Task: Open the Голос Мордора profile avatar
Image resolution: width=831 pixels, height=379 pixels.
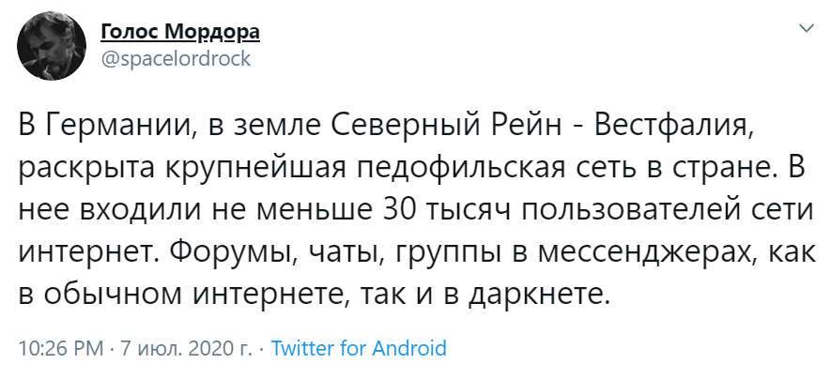Action: (x=52, y=46)
